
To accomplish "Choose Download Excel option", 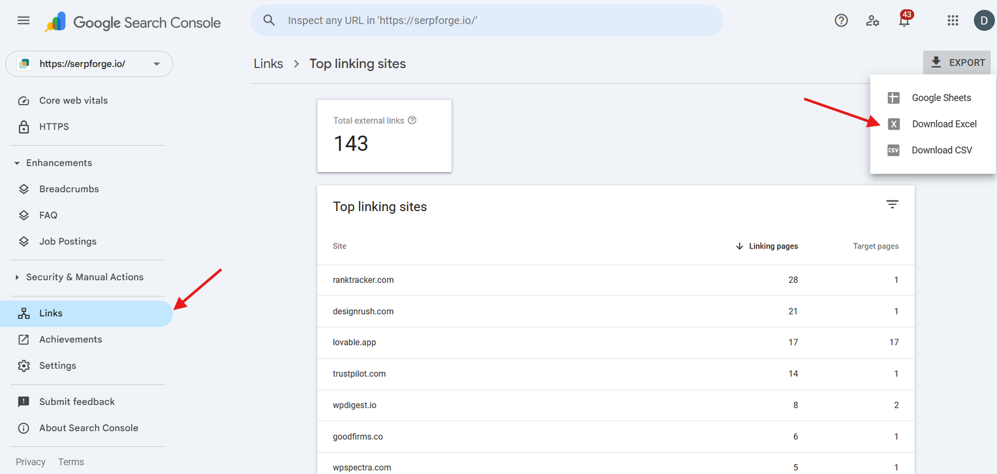I will (933, 124).
